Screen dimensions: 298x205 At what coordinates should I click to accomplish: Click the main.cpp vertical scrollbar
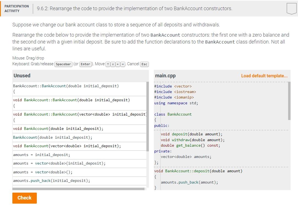289,100
